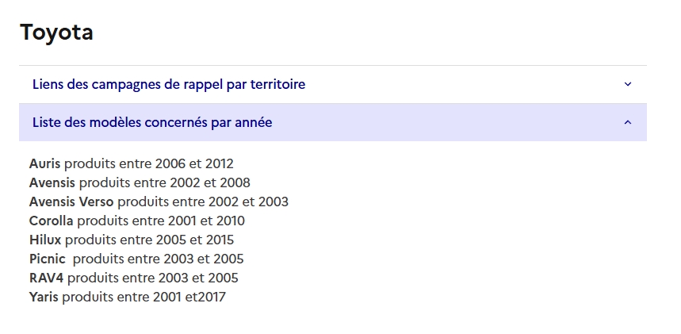Click the bold Picnic model name

point(48,259)
